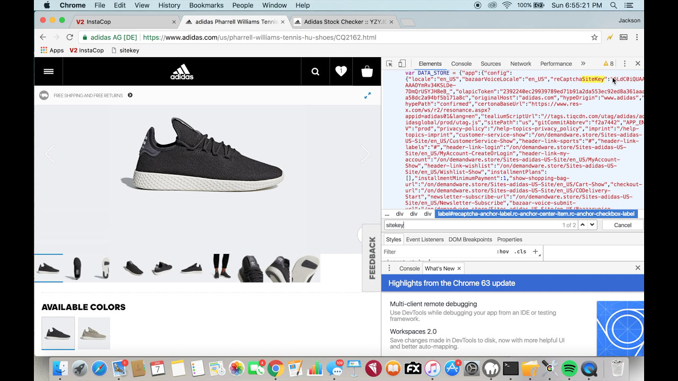The width and height of the screenshot is (678, 381).
Task: Jump to next sitekey search result
Action: coord(592,225)
